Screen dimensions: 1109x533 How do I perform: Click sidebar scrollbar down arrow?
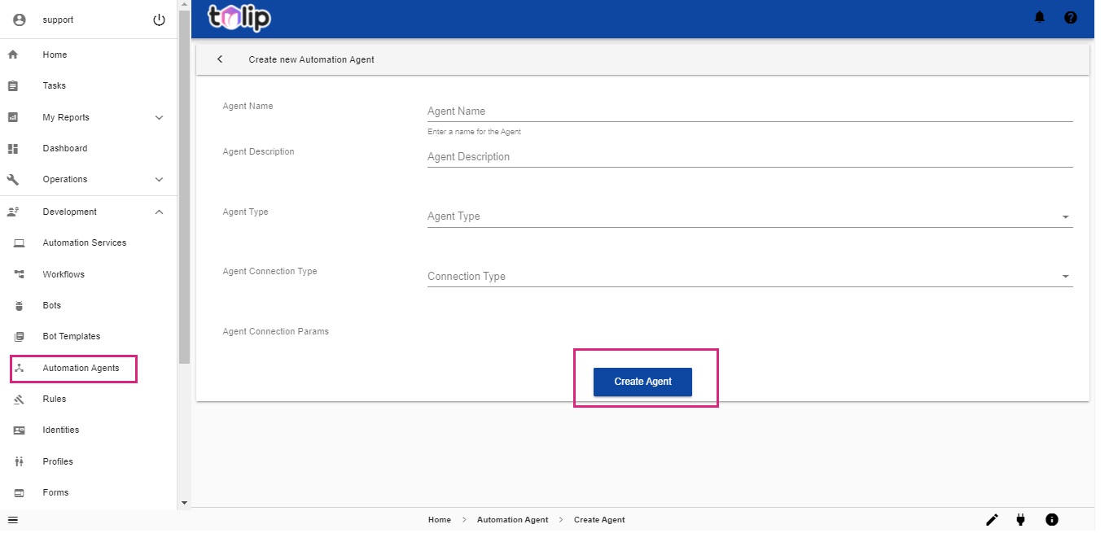pos(184,503)
